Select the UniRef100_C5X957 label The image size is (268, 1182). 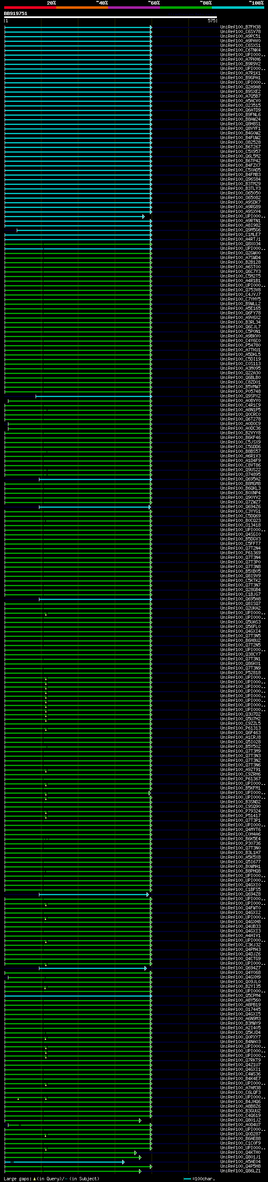tap(240, 151)
